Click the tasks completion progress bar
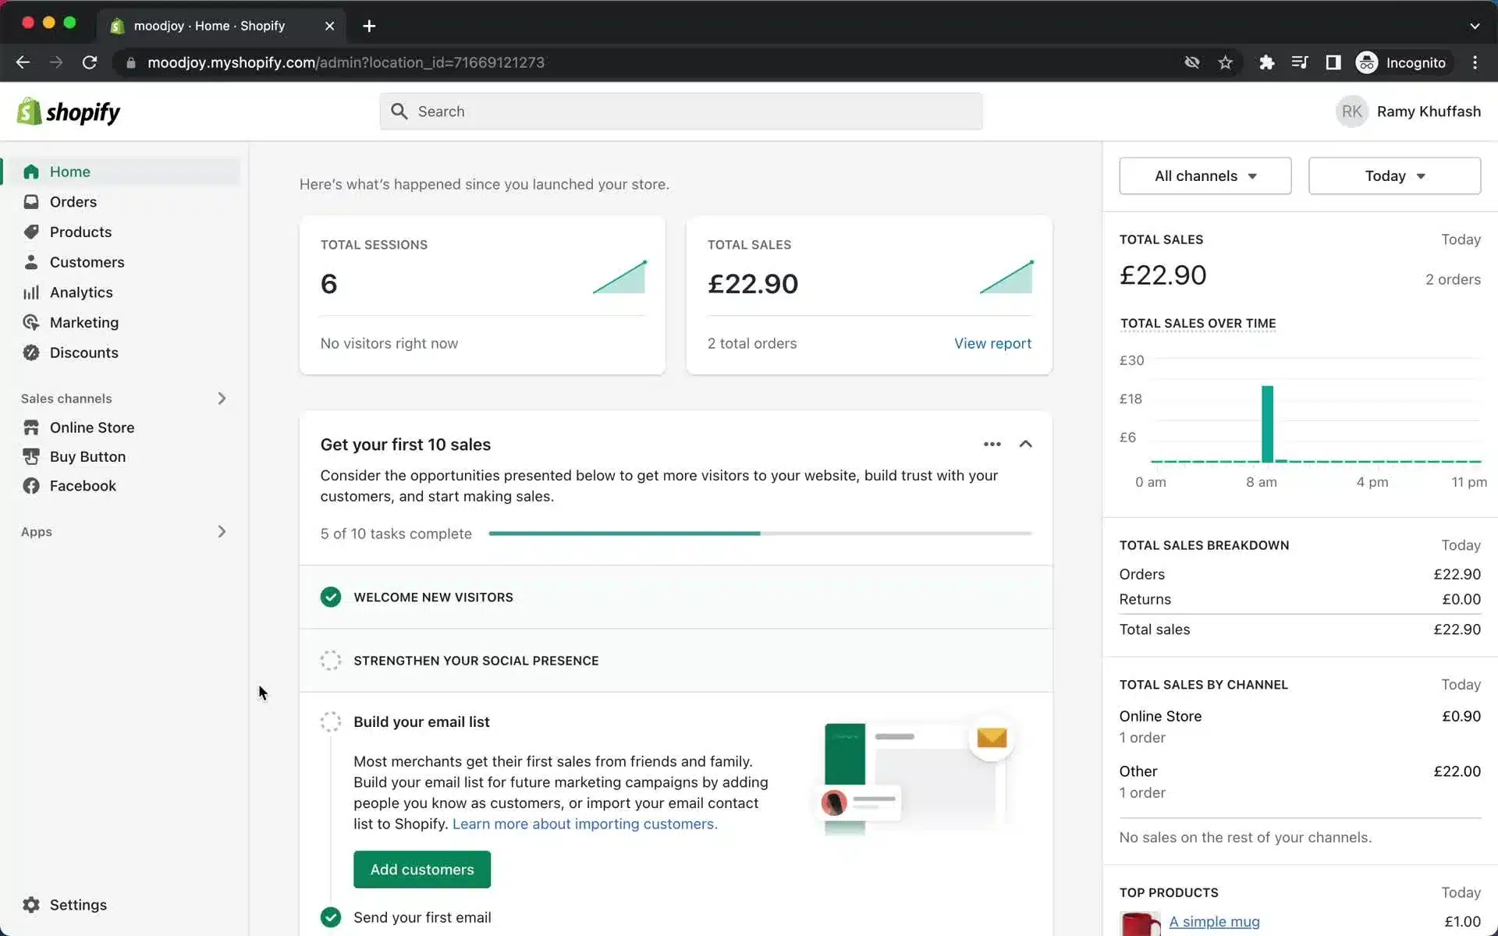Image resolution: width=1498 pixels, height=936 pixels. pos(761,534)
